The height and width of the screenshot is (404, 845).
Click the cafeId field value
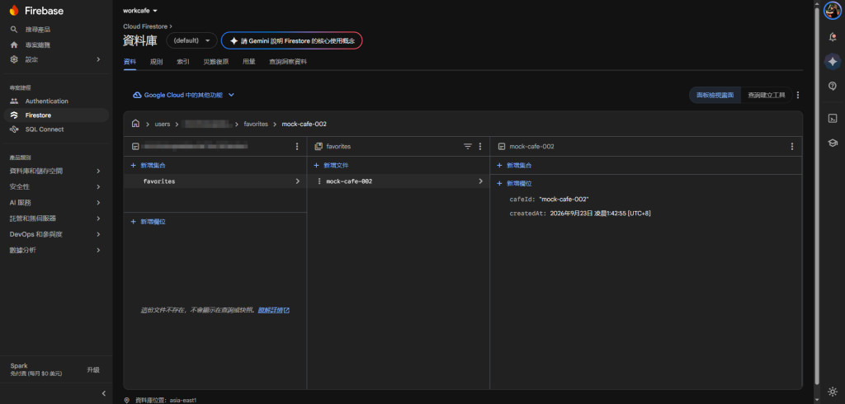tap(564, 200)
